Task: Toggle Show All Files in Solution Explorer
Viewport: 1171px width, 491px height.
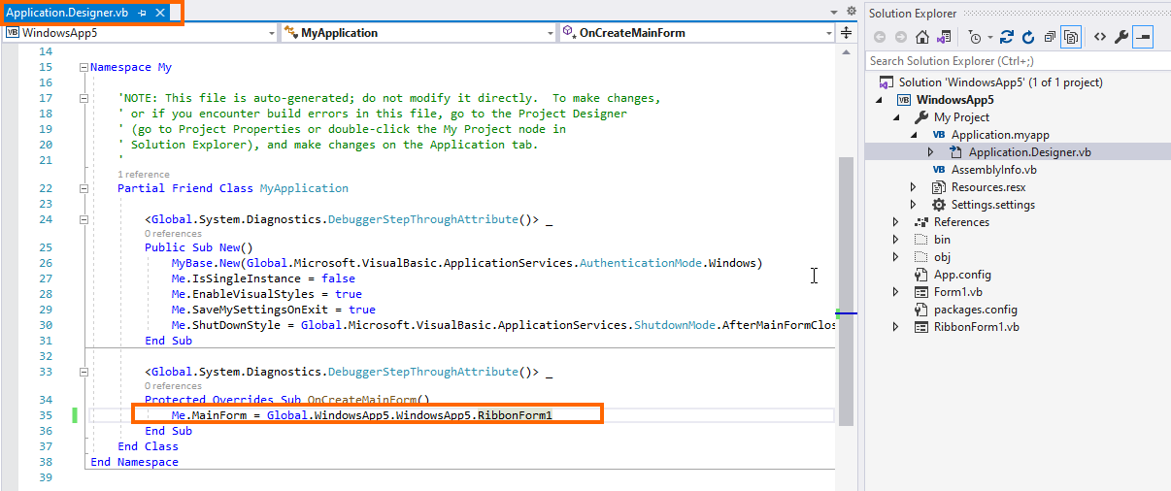Action: [1072, 37]
